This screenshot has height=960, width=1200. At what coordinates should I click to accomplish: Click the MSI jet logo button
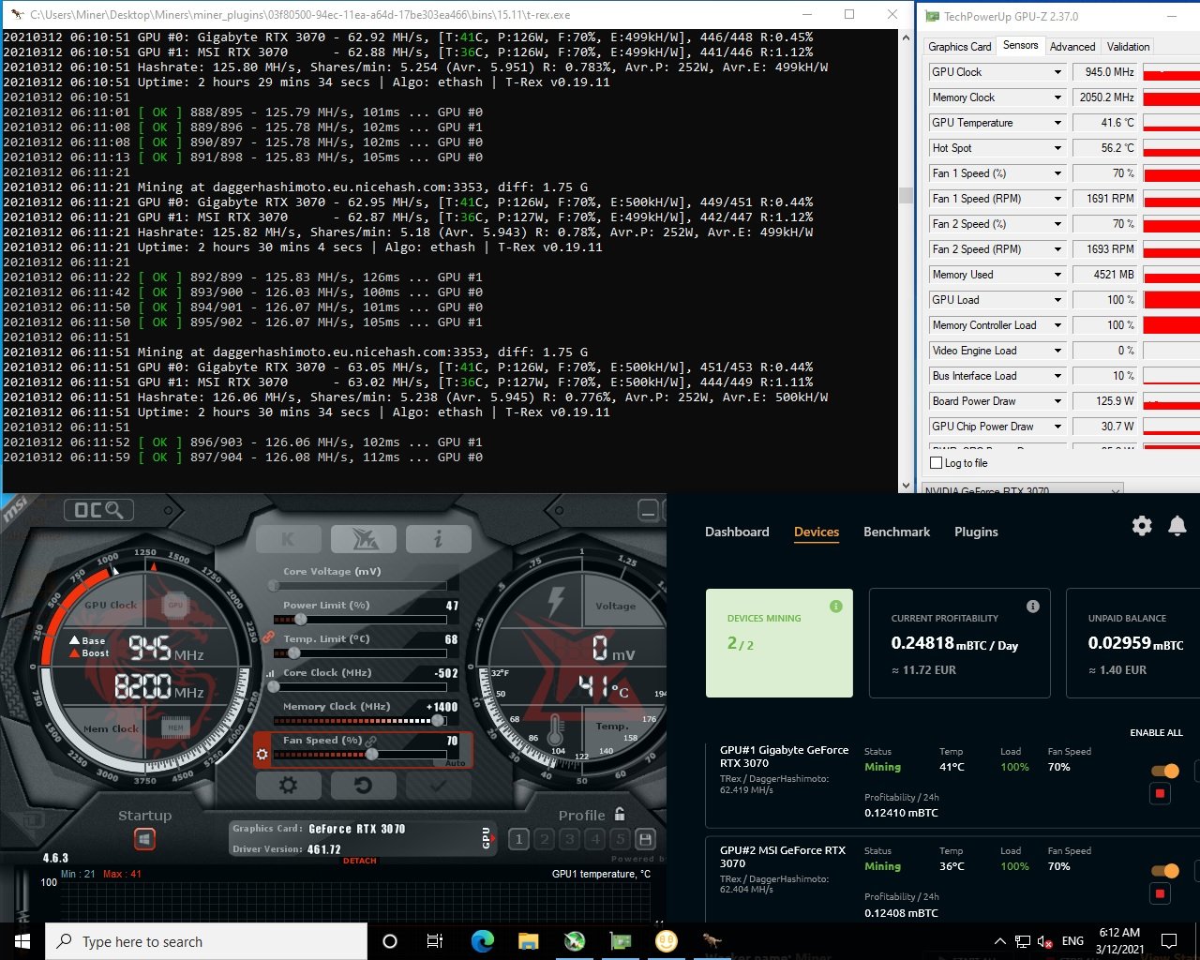pyautogui.click(x=362, y=539)
